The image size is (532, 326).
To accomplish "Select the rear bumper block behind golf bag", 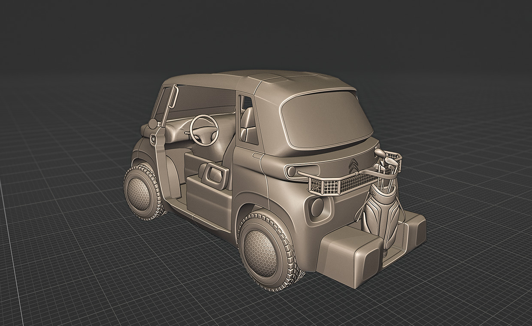I will [x=413, y=227].
